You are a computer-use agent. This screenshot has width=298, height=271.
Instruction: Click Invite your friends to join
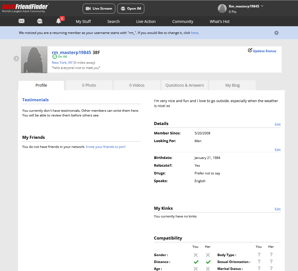click(106, 147)
